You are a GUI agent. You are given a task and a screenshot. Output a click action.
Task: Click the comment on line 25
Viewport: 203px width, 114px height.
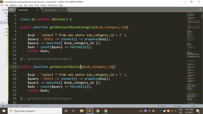point(47,98)
